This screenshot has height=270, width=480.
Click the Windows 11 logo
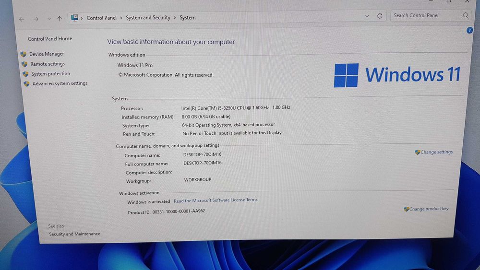[397, 75]
